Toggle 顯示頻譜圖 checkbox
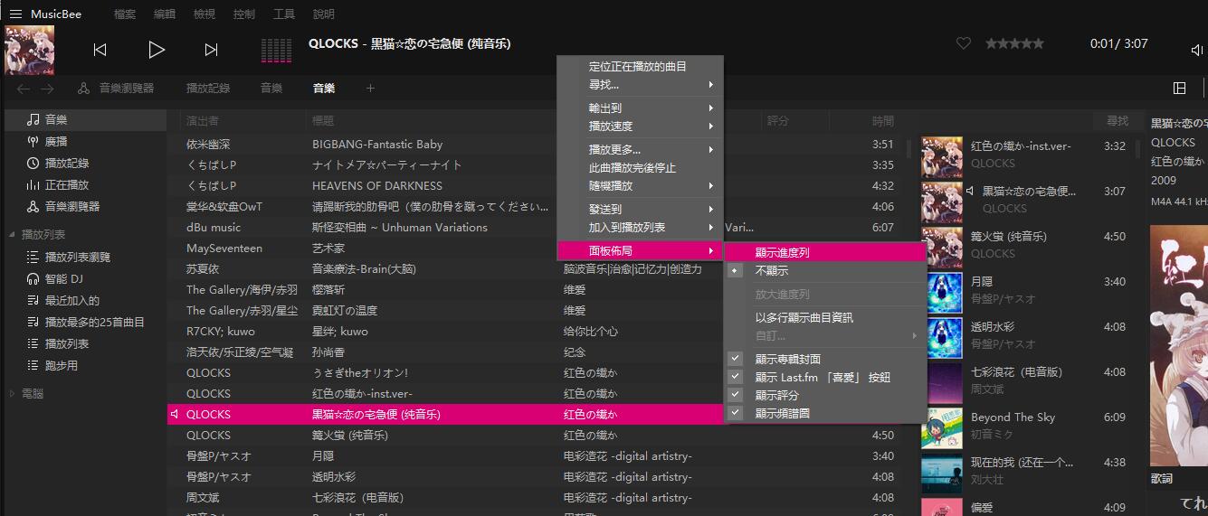Screen dimensions: 1208x516 (x=736, y=413)
